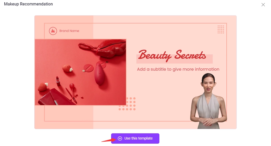
Task: Click the red lip-shaped telephone in the photo
Action: (x=111, y=49)
